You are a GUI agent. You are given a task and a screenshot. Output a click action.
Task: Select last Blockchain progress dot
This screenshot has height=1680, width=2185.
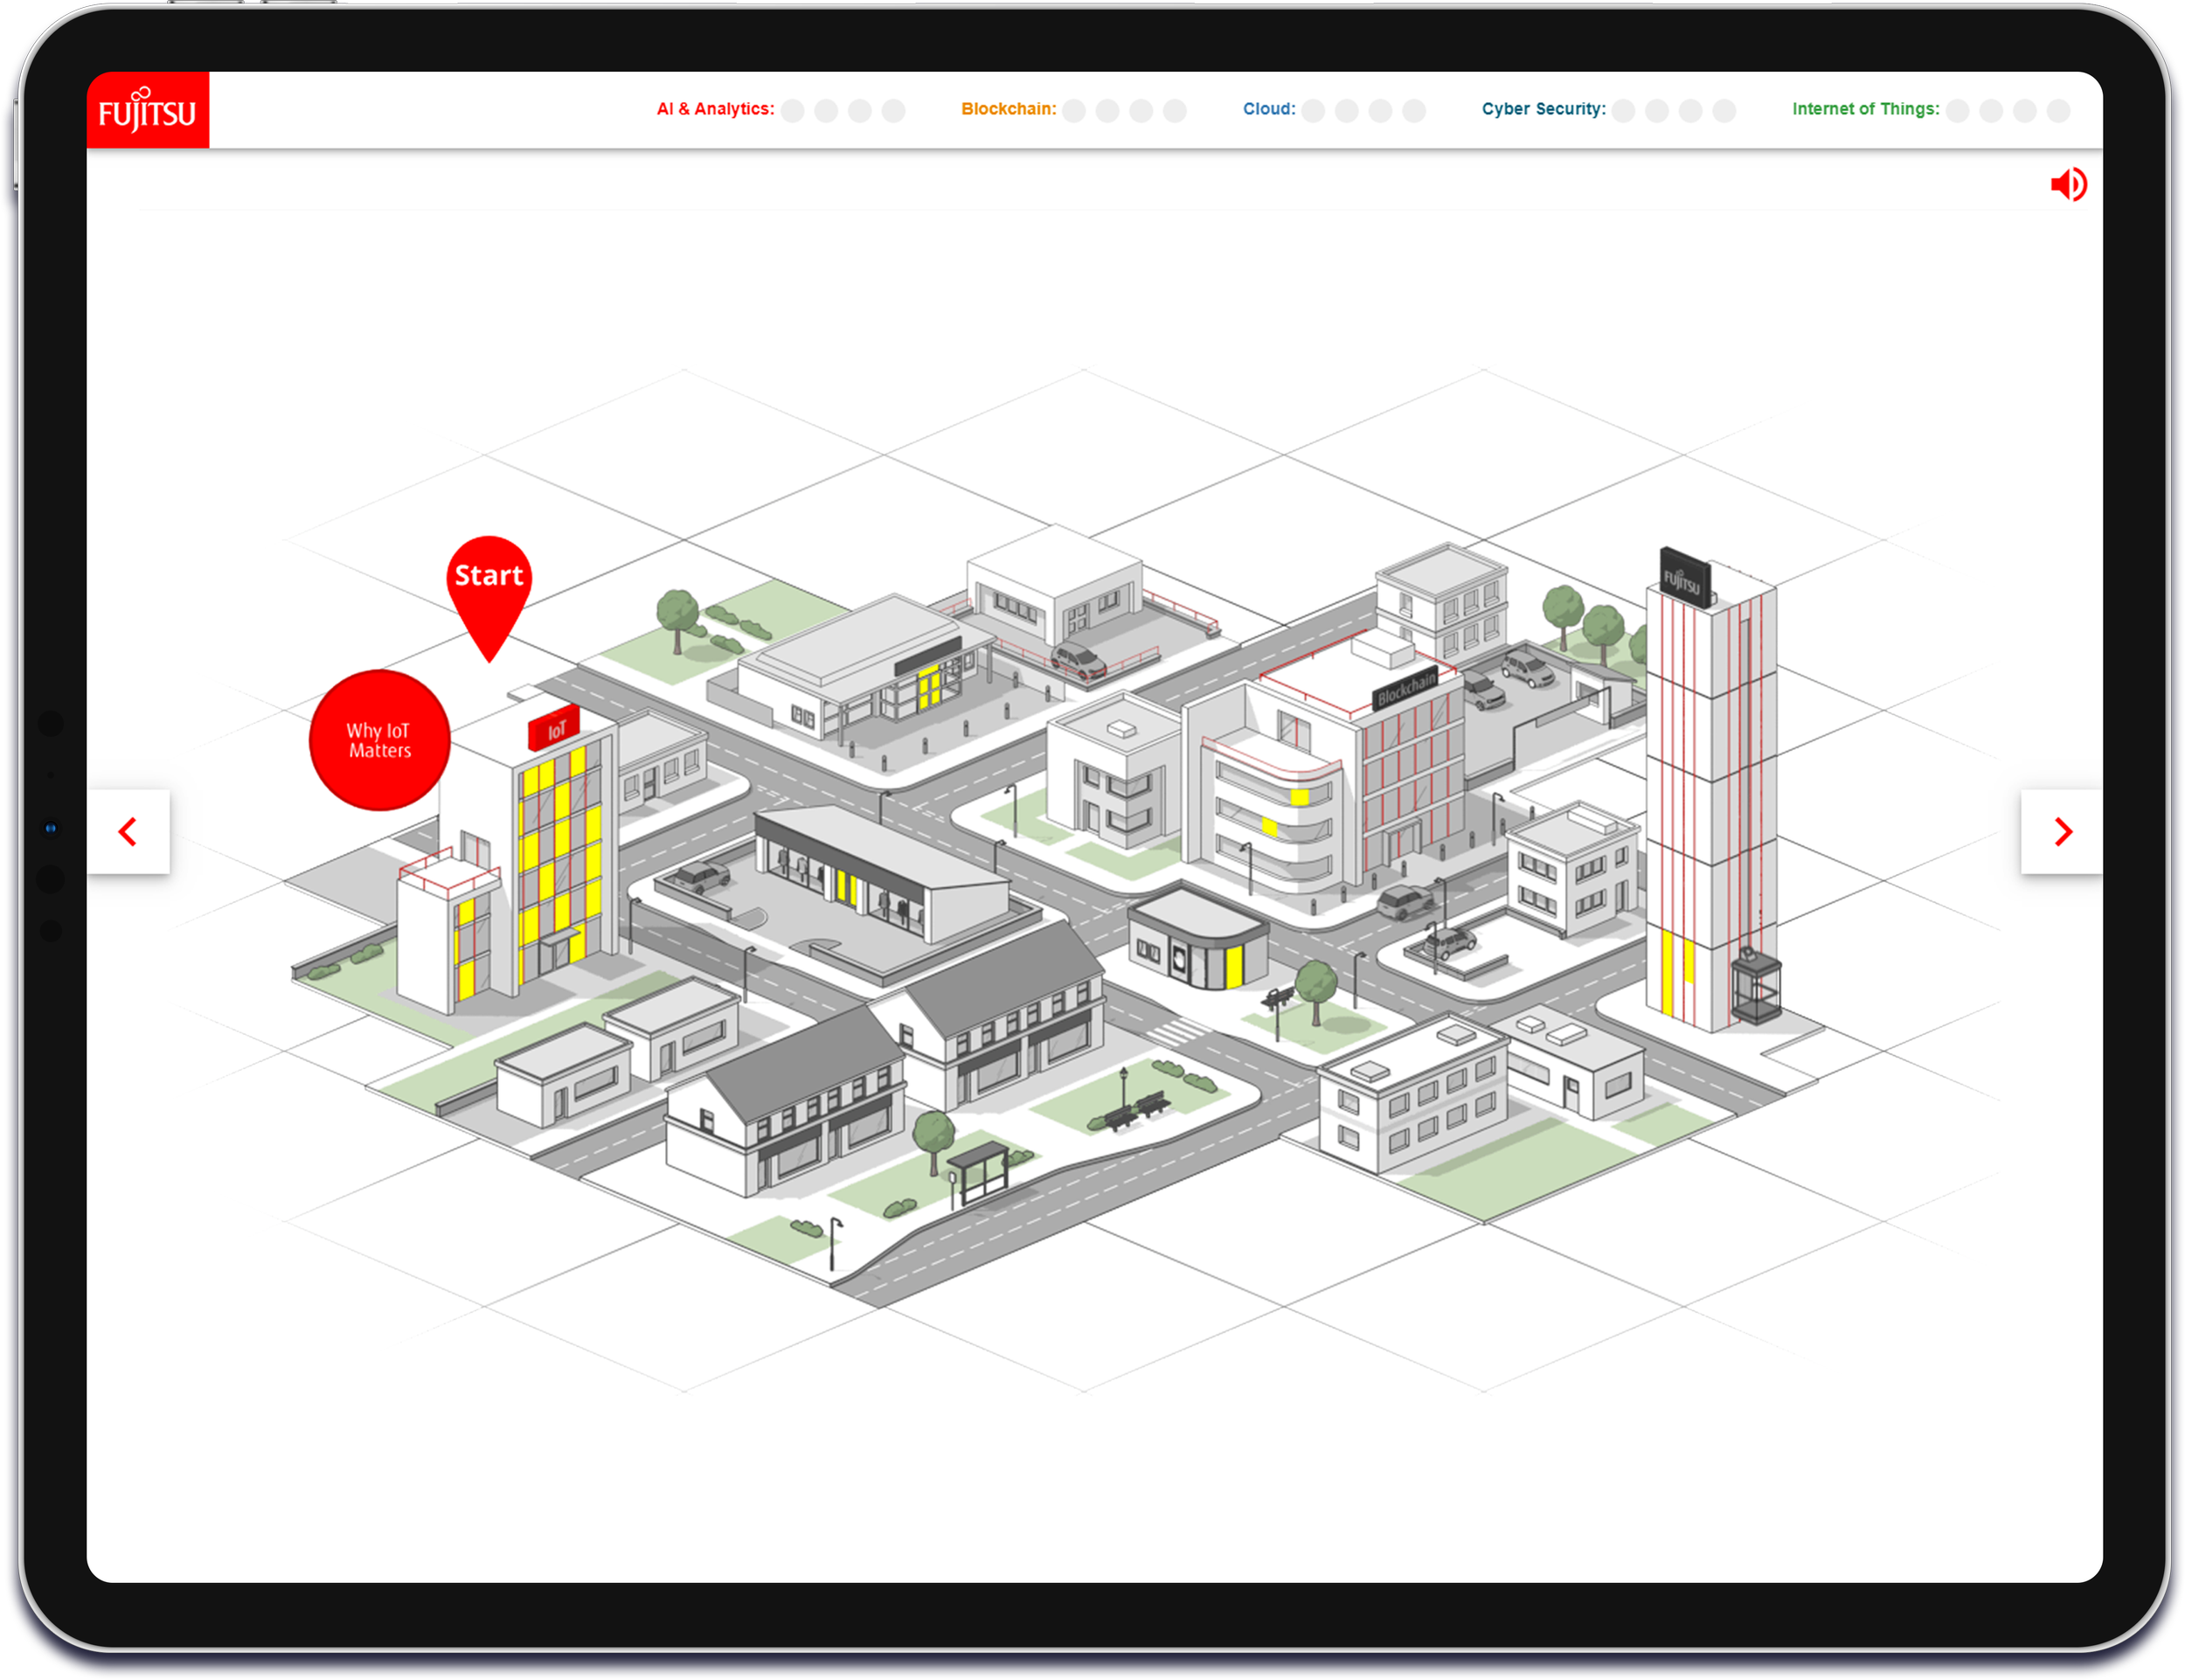(1175, 110)
